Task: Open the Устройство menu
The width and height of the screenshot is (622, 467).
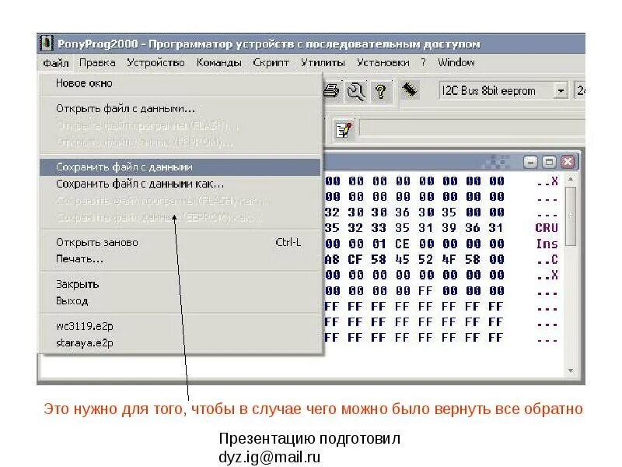Action: coord(155,63)
